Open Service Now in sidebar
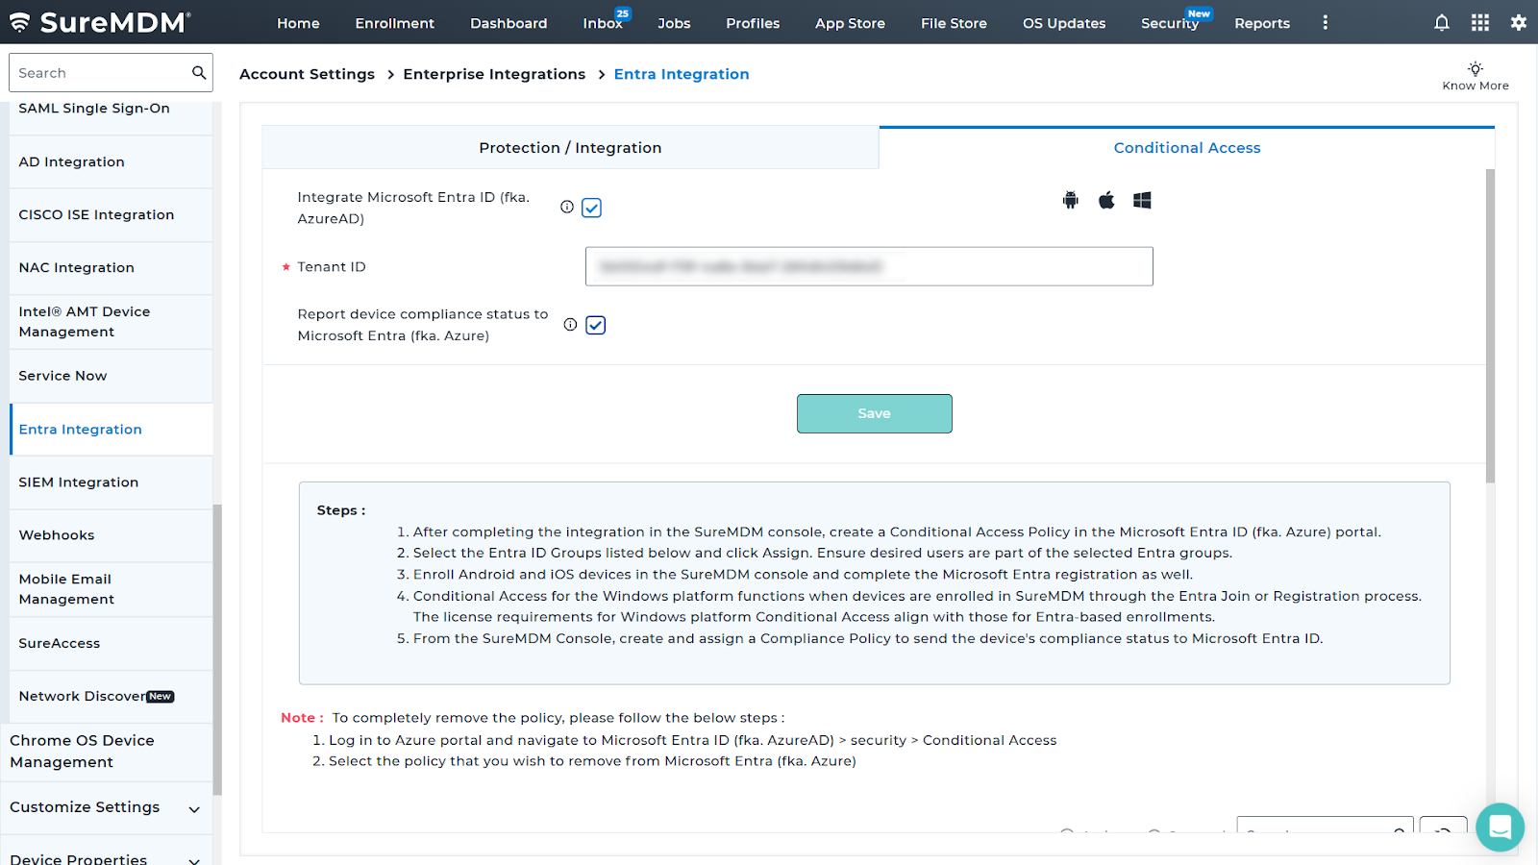The height and width of the screenshot is (865, 1538). pyautogui.click(x=111, y=376)
